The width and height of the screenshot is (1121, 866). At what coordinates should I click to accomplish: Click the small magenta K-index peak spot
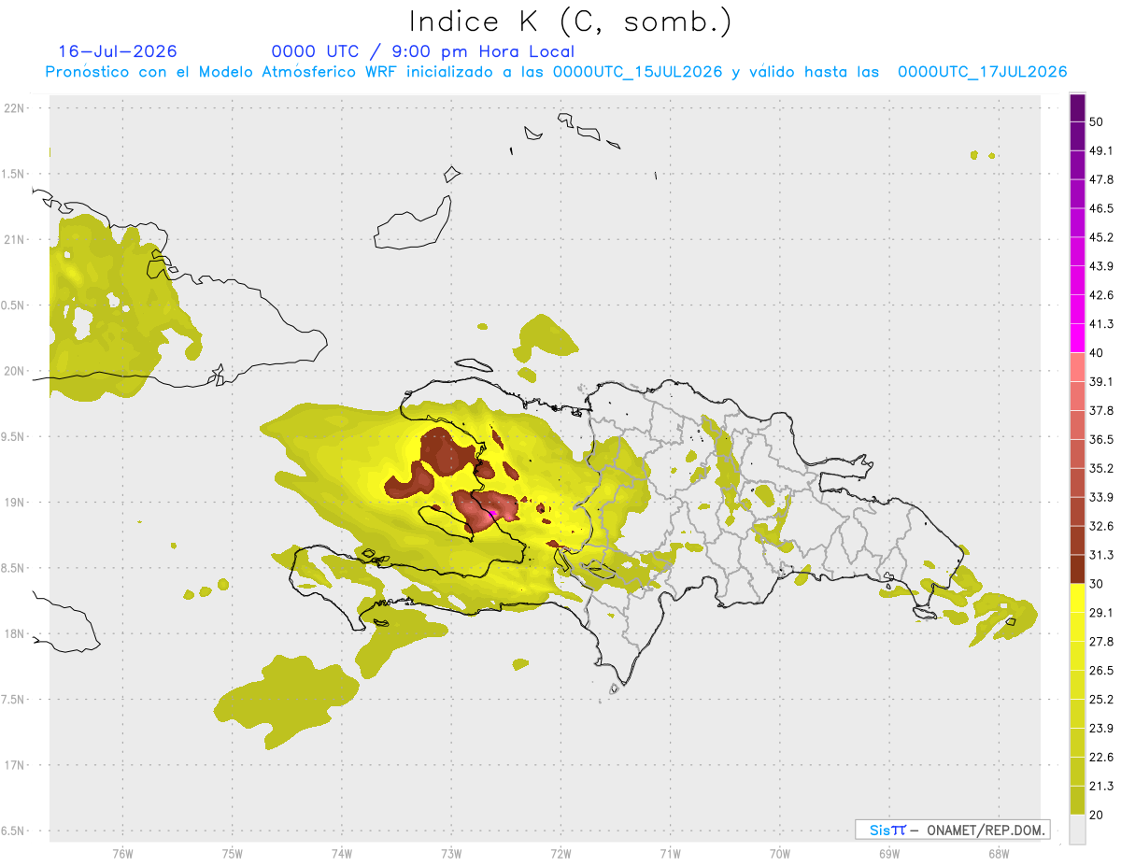pos(492,513)
